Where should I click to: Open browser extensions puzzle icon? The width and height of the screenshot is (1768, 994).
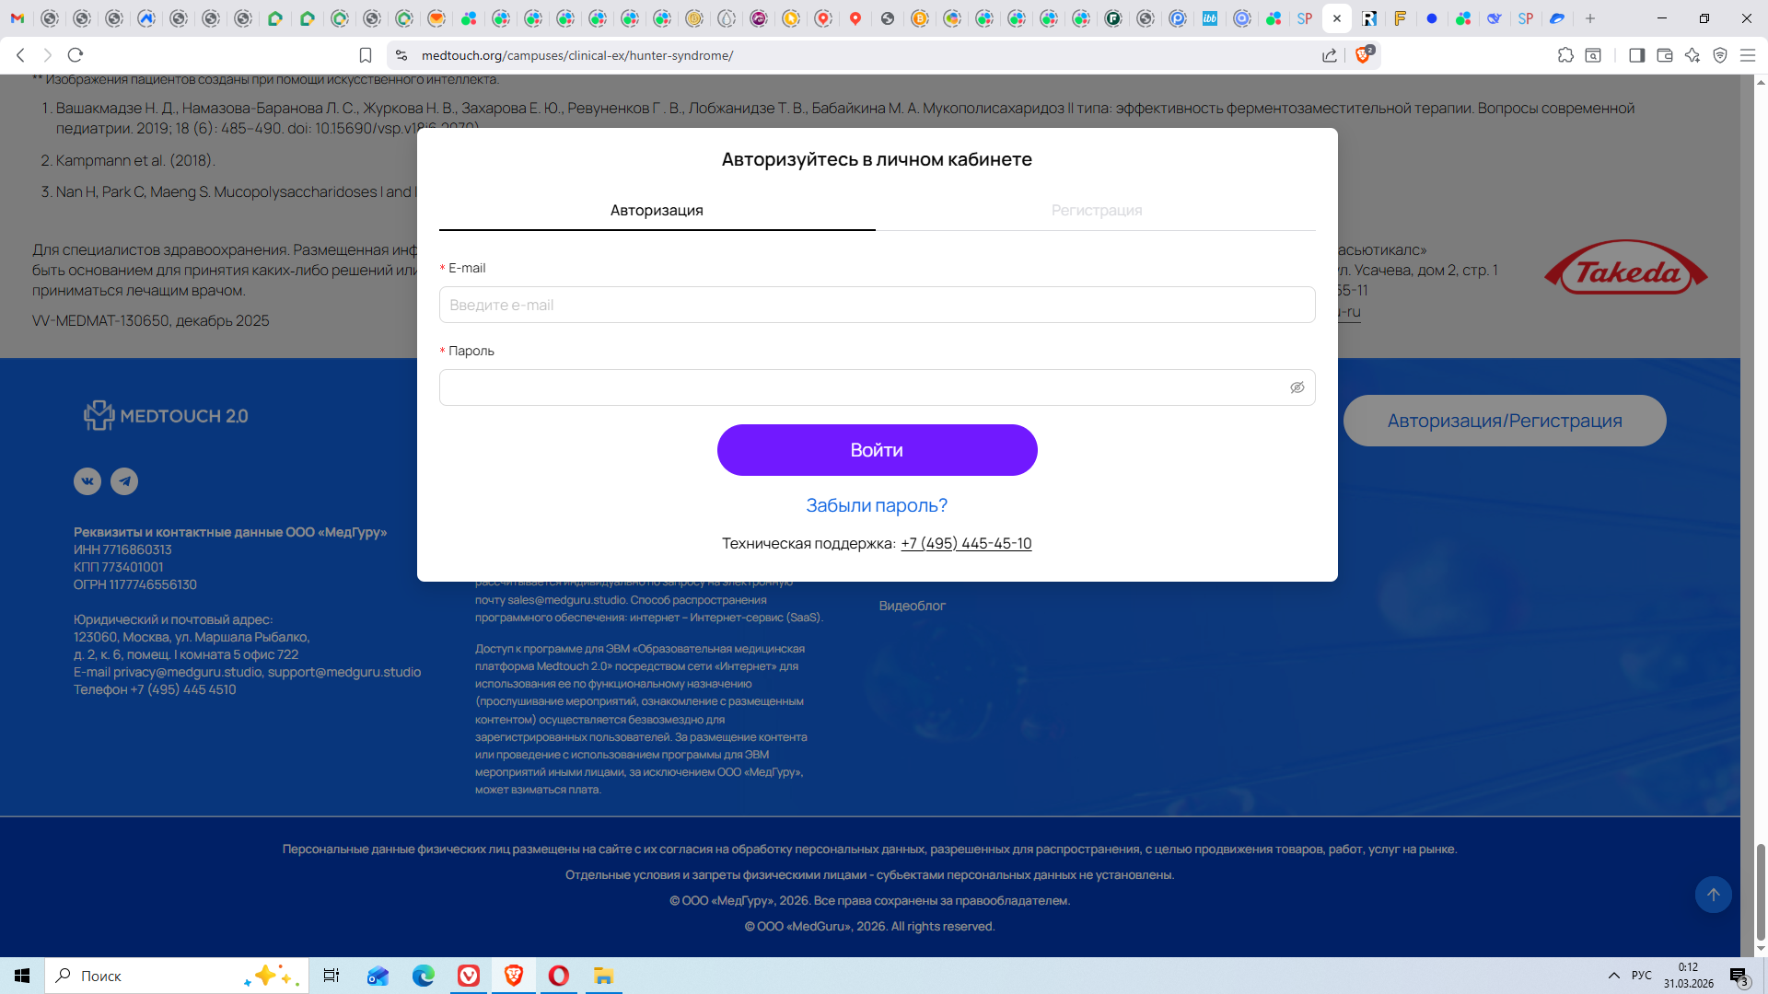[1565, 55]
